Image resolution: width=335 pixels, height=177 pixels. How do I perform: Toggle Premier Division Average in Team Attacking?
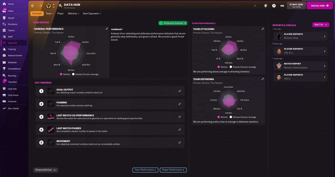tap(243, 67)
